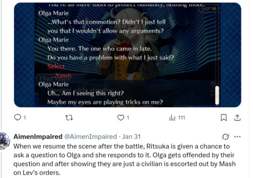Expand the more options menu on AimenImpaired's tweet
Viewport: 253px width, 178px height.
pyautogui.click(x=237, y=137)
